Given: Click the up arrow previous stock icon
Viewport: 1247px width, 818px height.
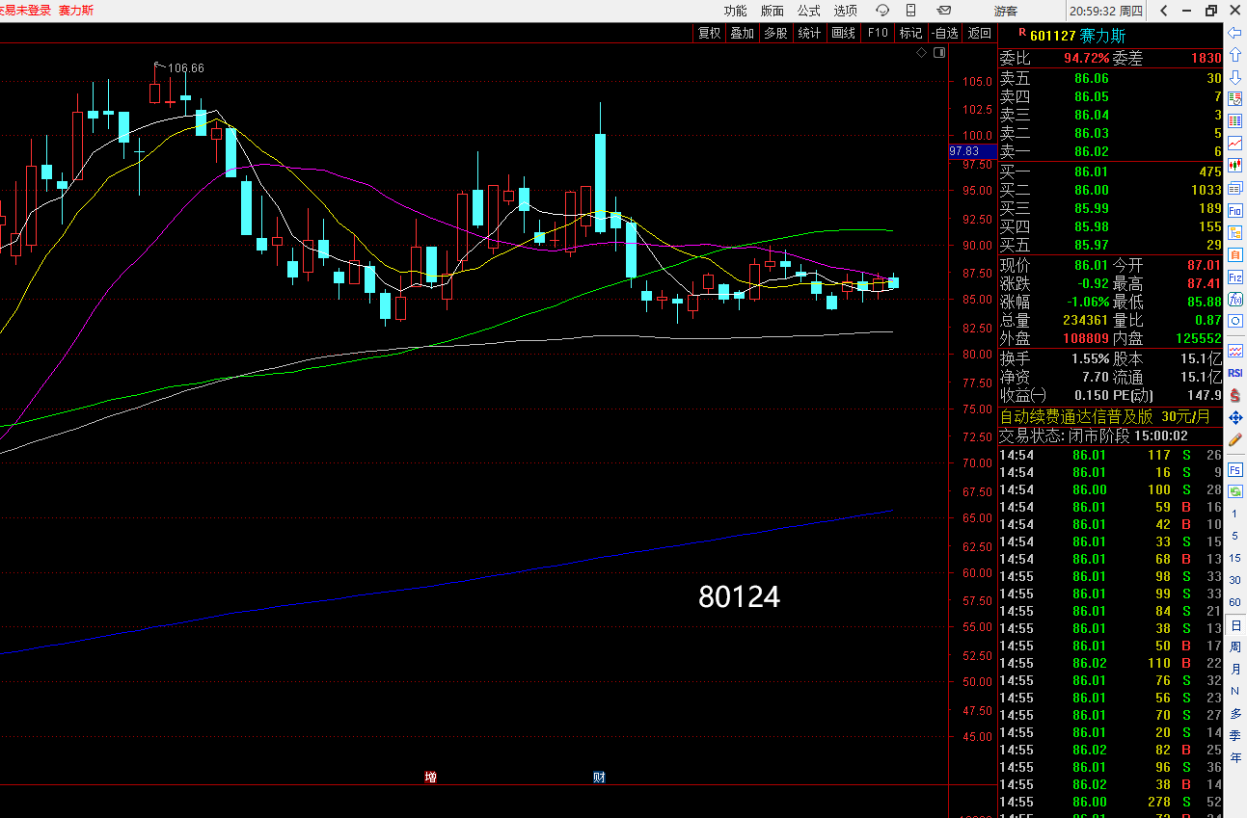Looking at the screenshot, I should pos(1234,55).
